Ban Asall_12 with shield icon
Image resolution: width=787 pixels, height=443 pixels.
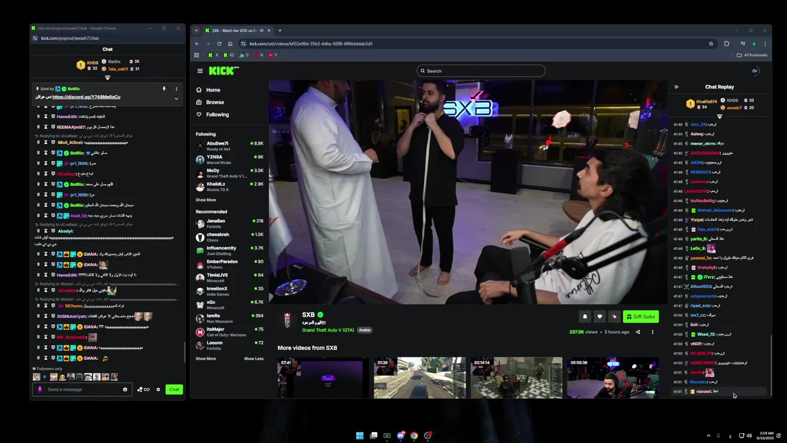[x=53, y=215]
